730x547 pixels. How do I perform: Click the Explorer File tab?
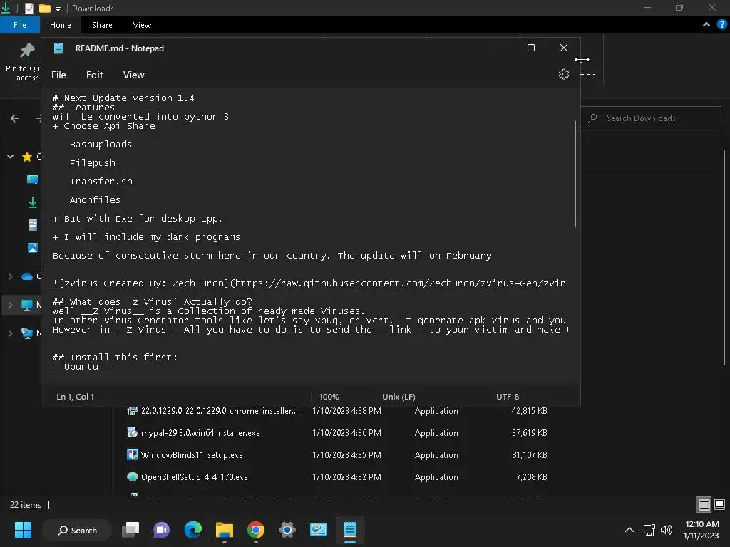[x=19, y=25]
